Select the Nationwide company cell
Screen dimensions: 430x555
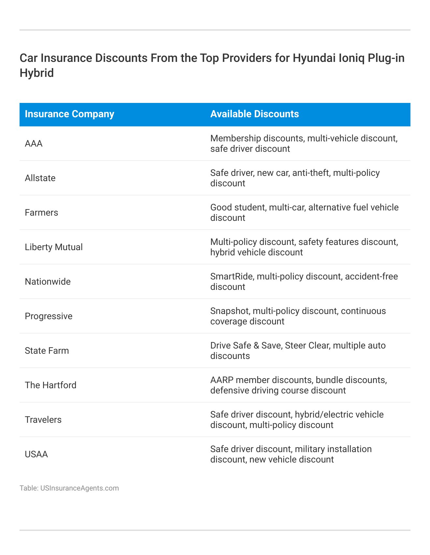pos(48,282)
